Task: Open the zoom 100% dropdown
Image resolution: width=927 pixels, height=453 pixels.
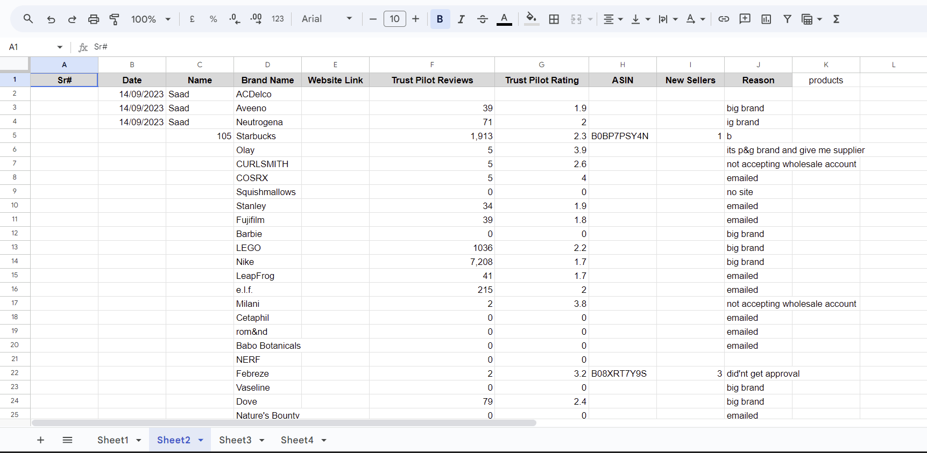Action: [151, 19]
